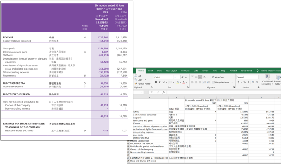Decrease font size with smaller A

pyautogui.click(x=186, y=77)
